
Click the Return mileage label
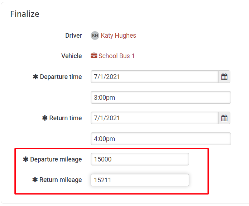point(61,180)
